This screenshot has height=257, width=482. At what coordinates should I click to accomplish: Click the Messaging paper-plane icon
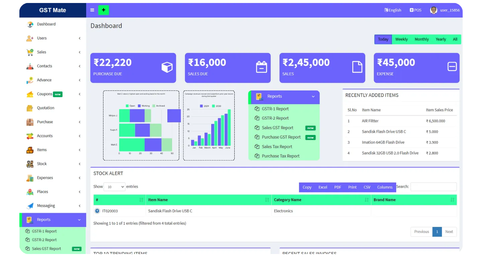30,205
